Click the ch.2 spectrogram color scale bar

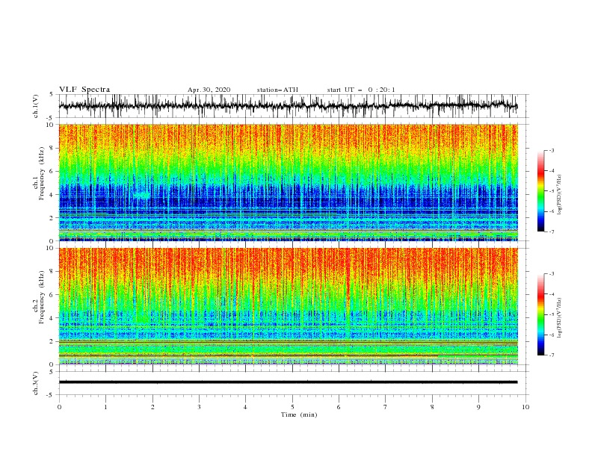click(x=540, y=314)
